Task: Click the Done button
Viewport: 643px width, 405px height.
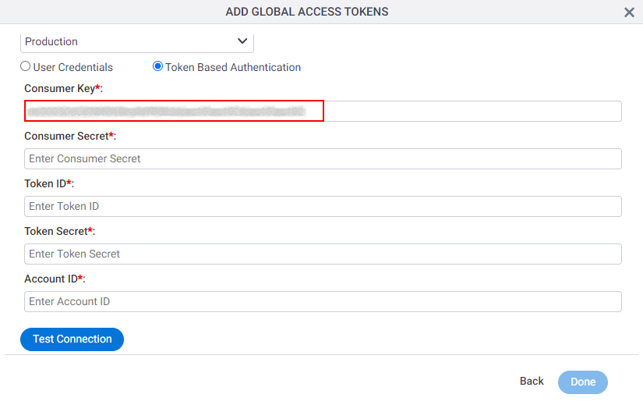Action: 583,382
